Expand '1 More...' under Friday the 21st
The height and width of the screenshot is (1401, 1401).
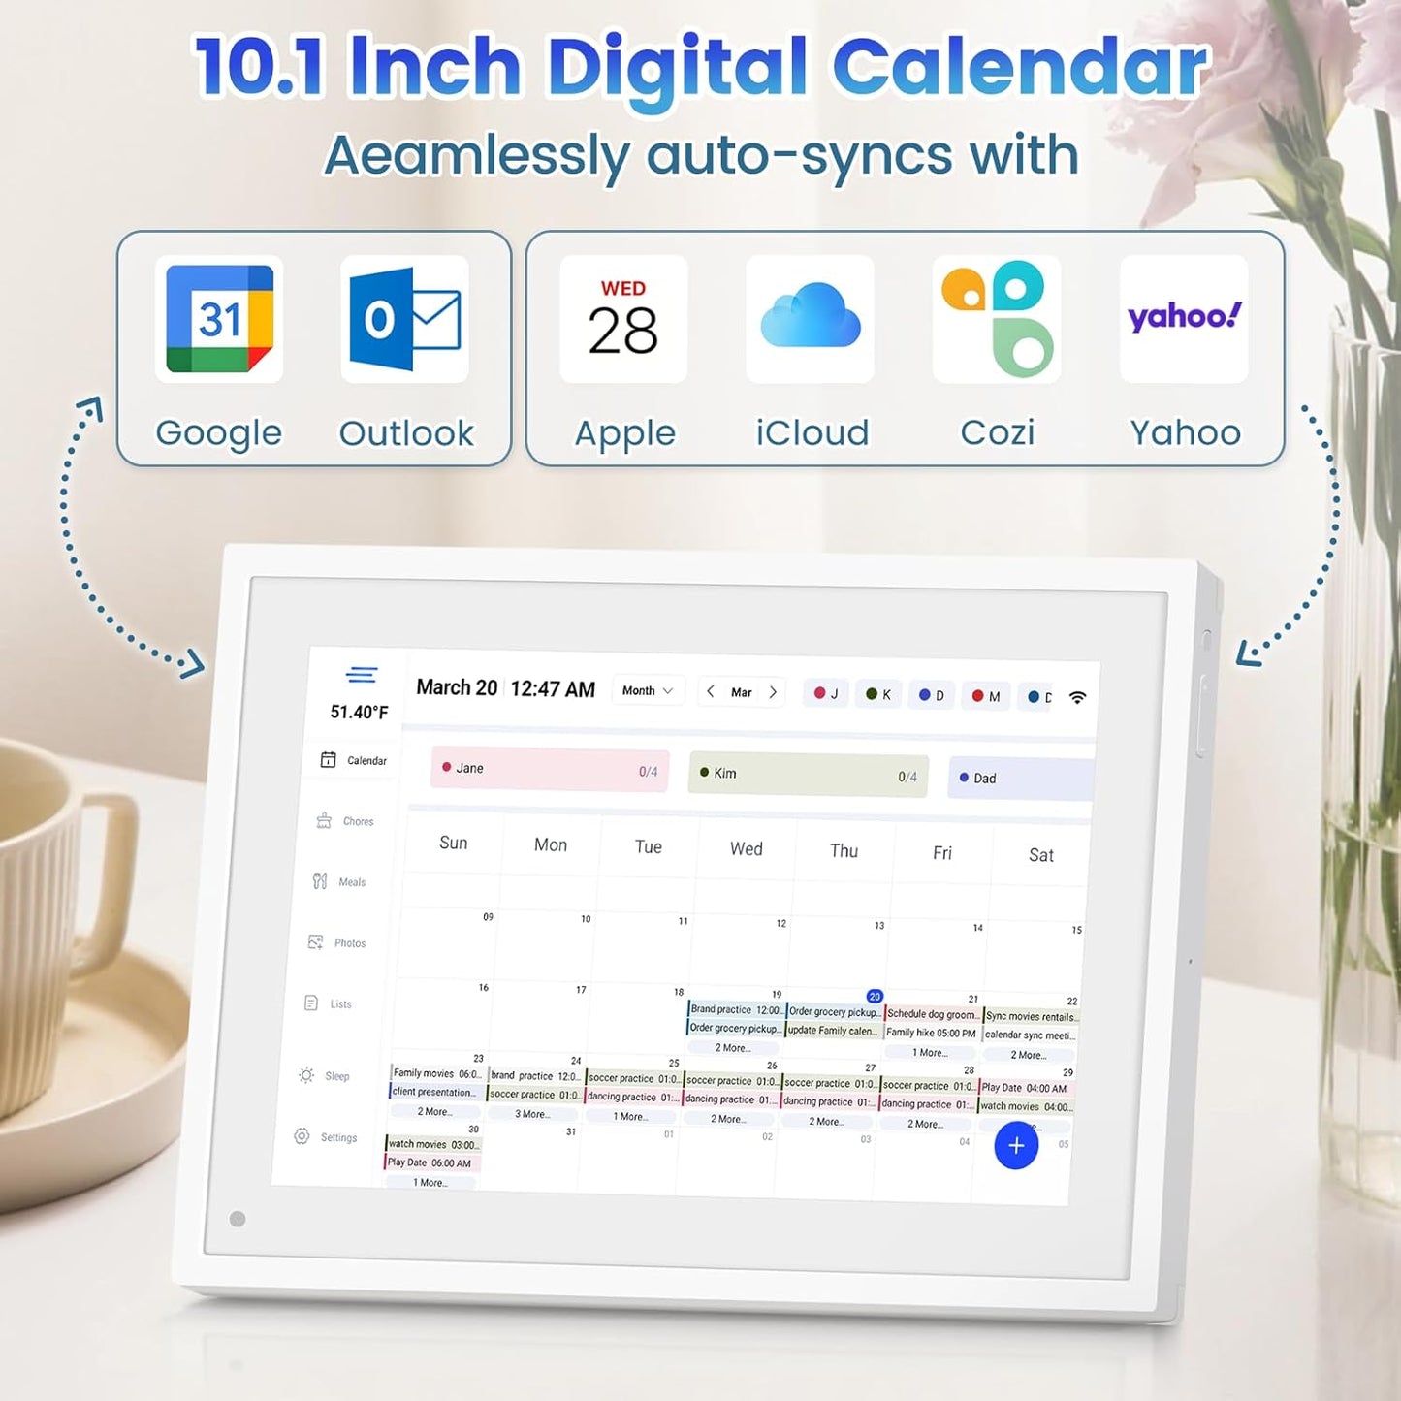[x=930, y=1052]
